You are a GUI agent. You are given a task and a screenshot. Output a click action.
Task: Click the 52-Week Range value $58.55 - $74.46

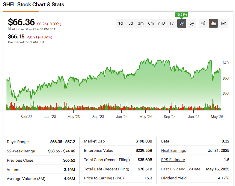[x=62, y=151]
